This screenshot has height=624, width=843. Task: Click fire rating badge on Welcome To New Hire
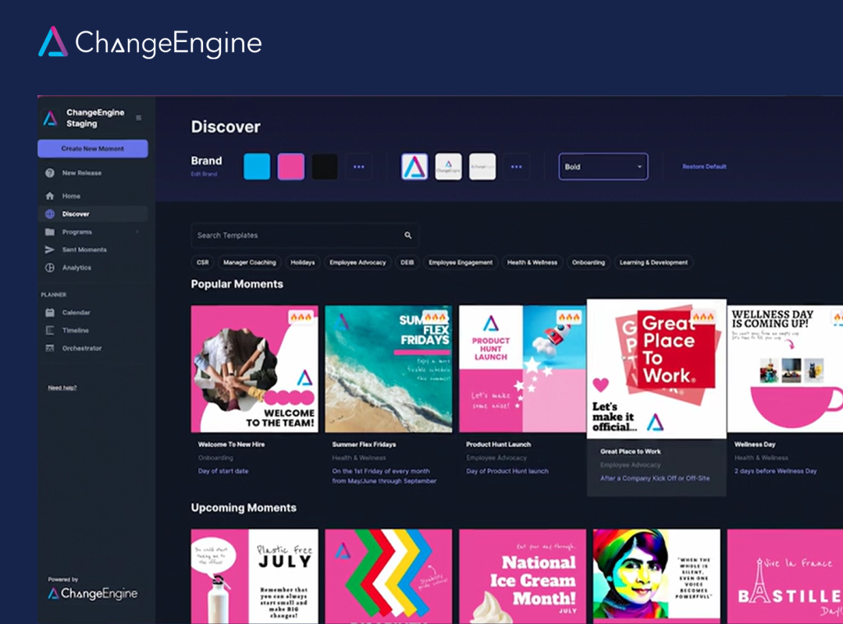[301, 317]
